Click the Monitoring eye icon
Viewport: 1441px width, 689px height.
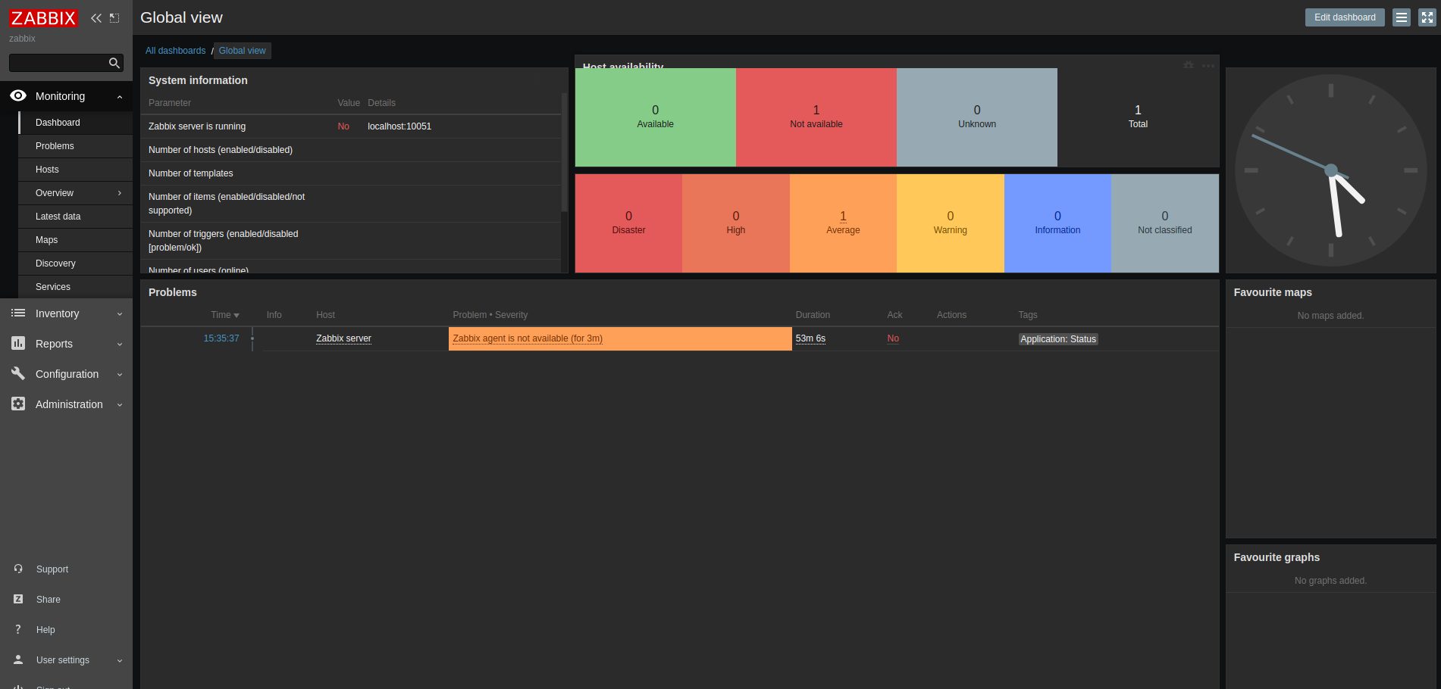[x=18, y=95]
